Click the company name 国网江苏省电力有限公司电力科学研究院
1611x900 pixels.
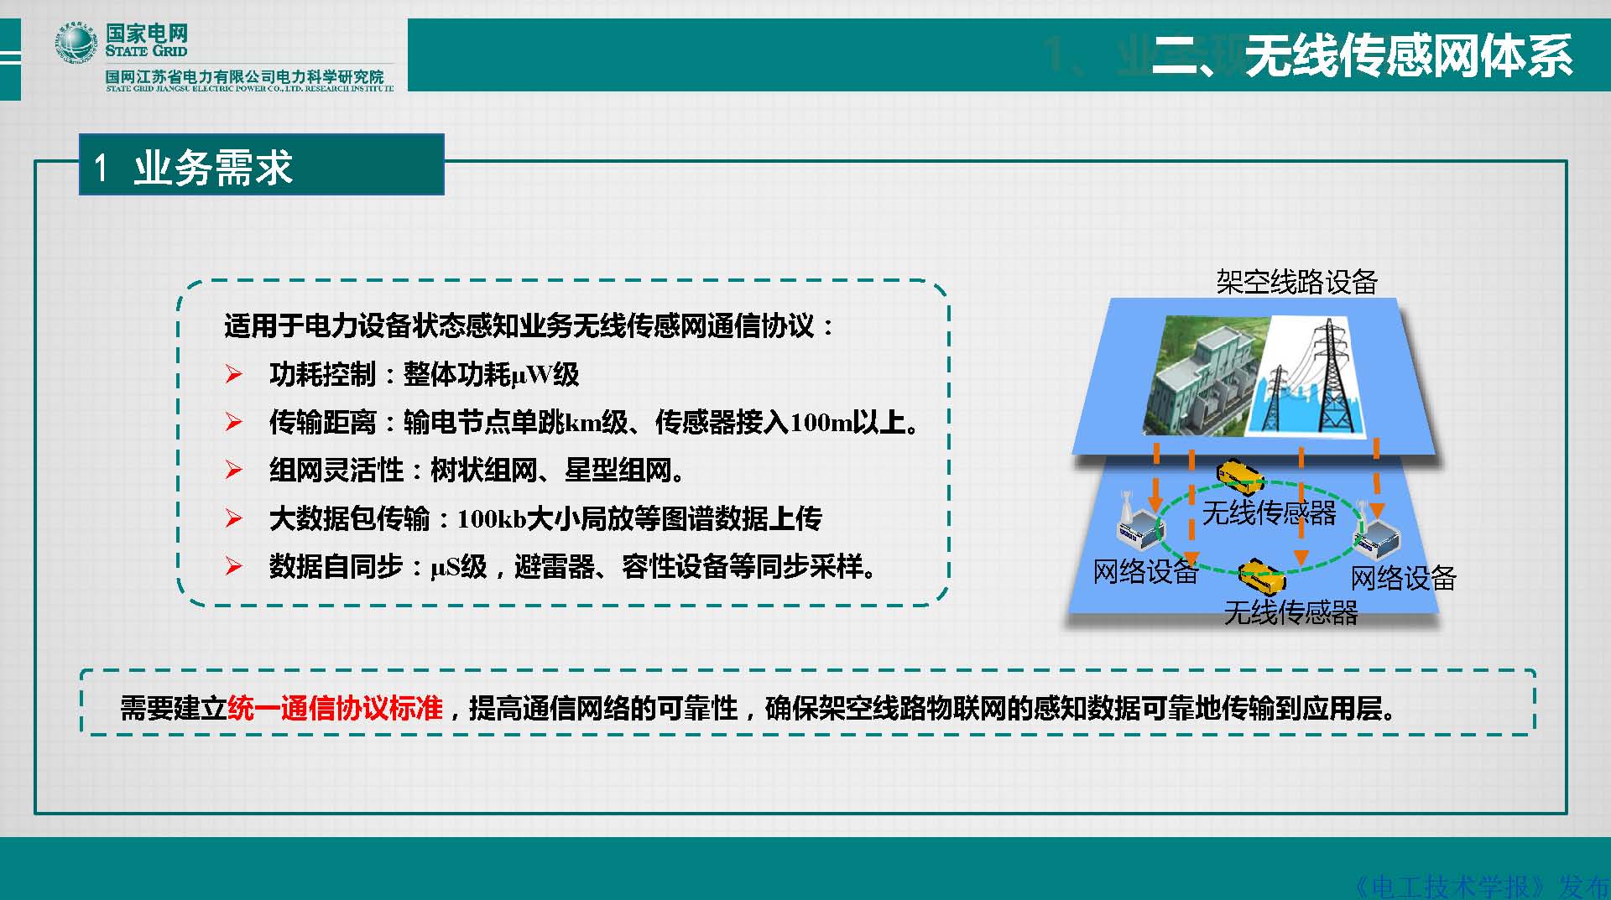tap(245, 76)
